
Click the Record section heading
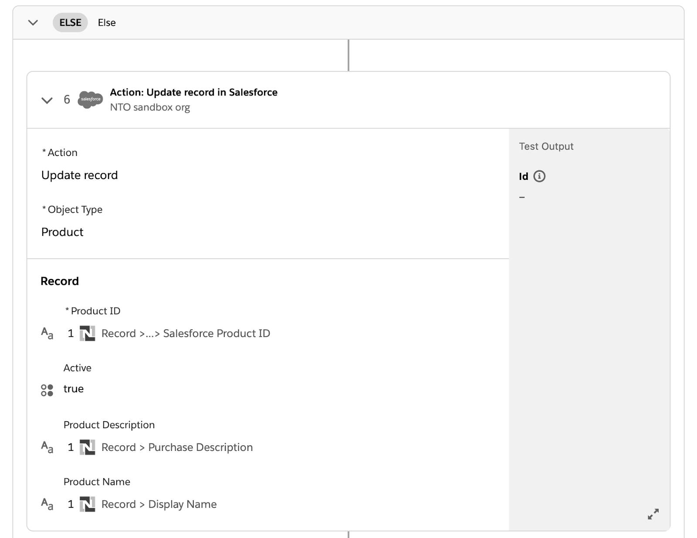point(60,281)
